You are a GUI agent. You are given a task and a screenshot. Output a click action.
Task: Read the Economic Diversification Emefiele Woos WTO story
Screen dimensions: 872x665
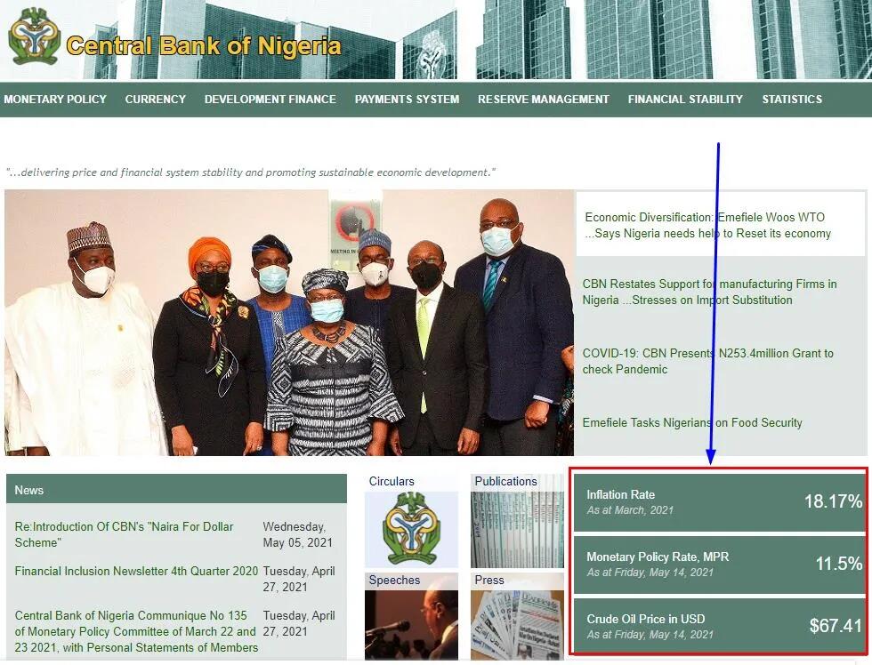pyautogui.click(x=707, y=225)
